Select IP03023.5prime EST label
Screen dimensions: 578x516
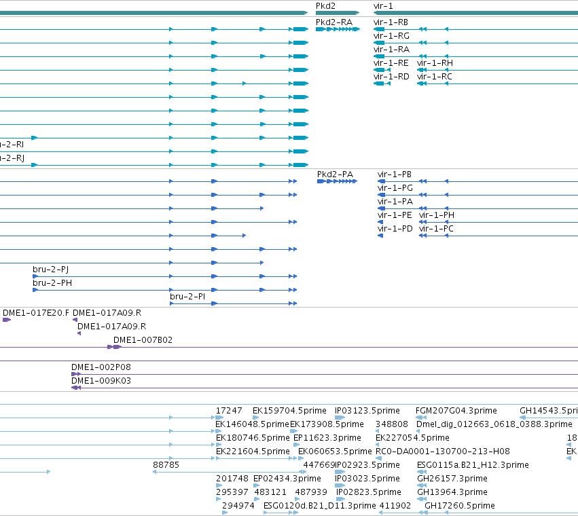(x=367, y=479)
